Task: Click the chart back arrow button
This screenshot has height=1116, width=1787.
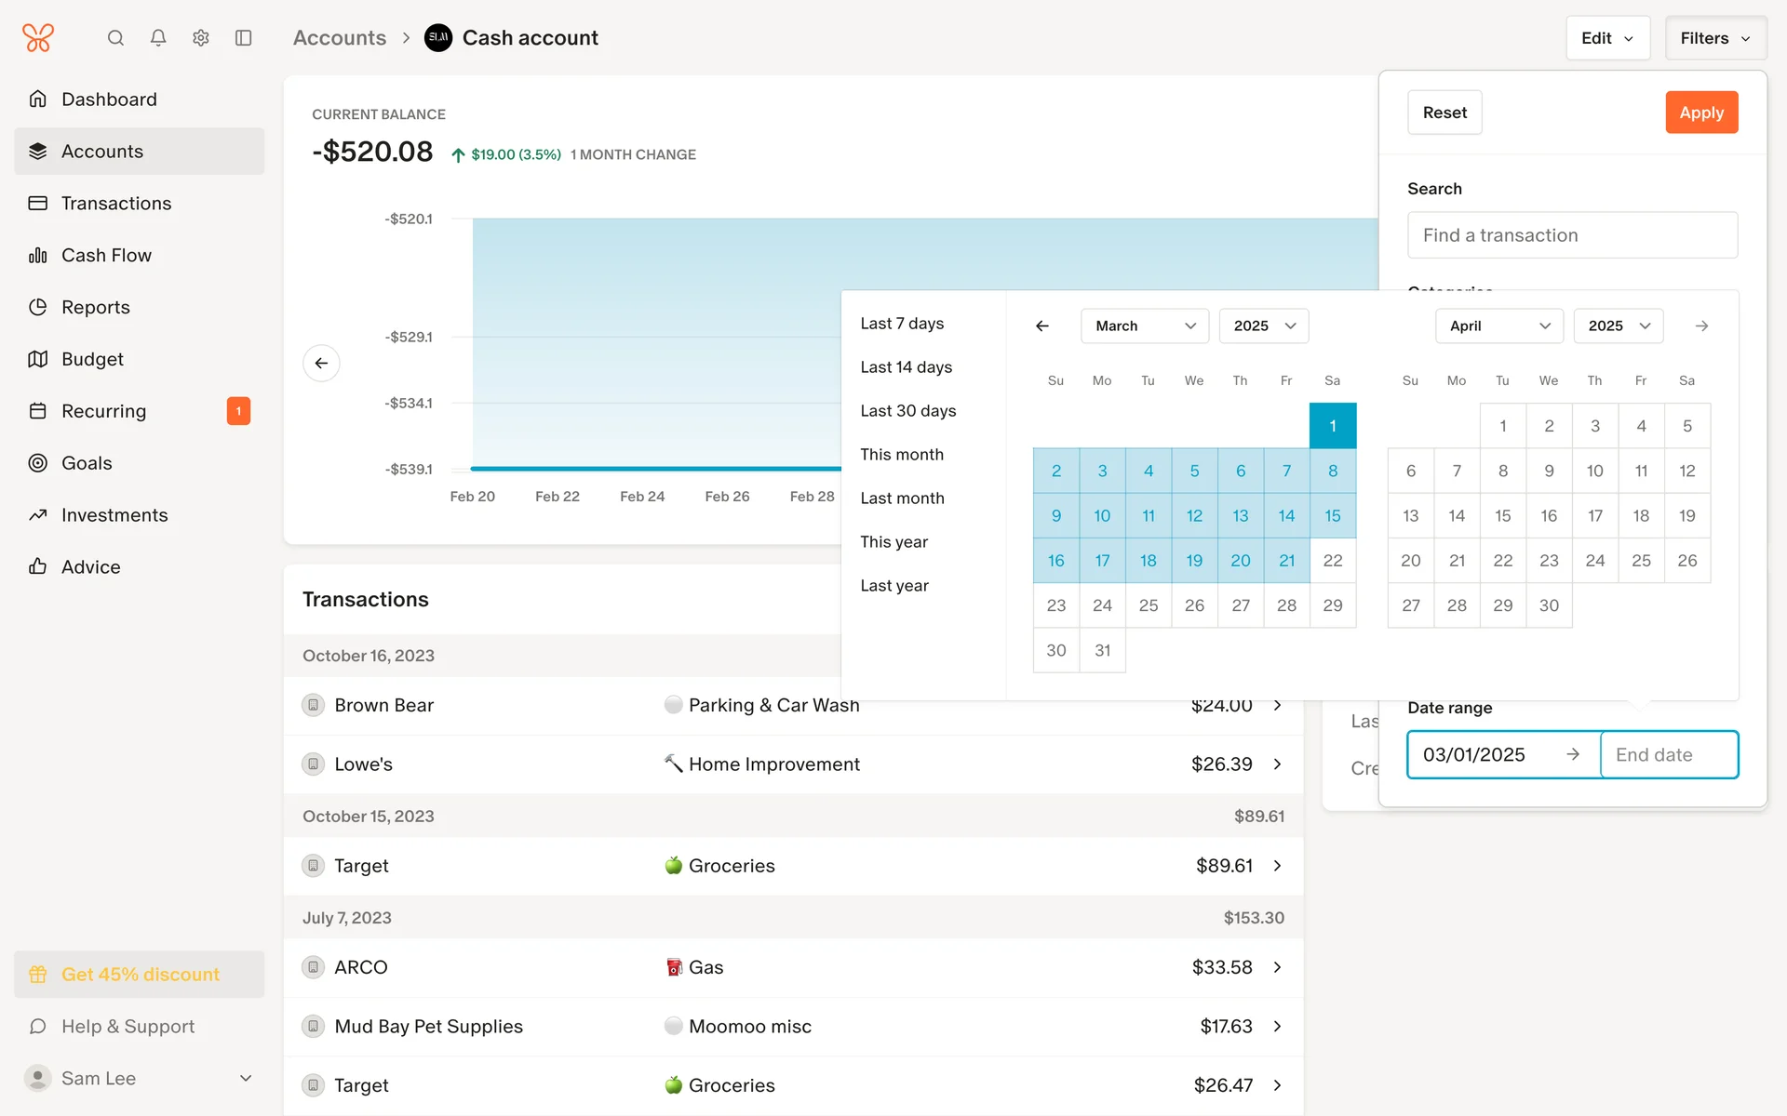Action: [321, 363]
